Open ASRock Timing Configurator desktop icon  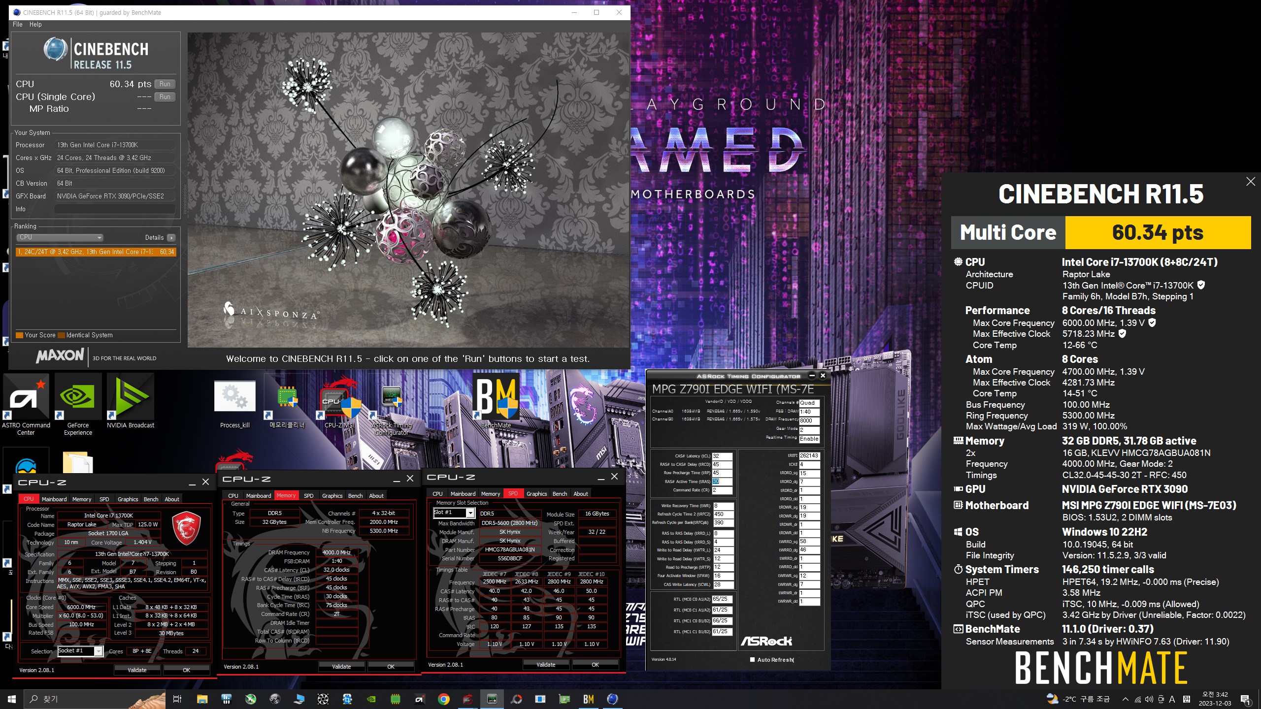coord(392,409)
